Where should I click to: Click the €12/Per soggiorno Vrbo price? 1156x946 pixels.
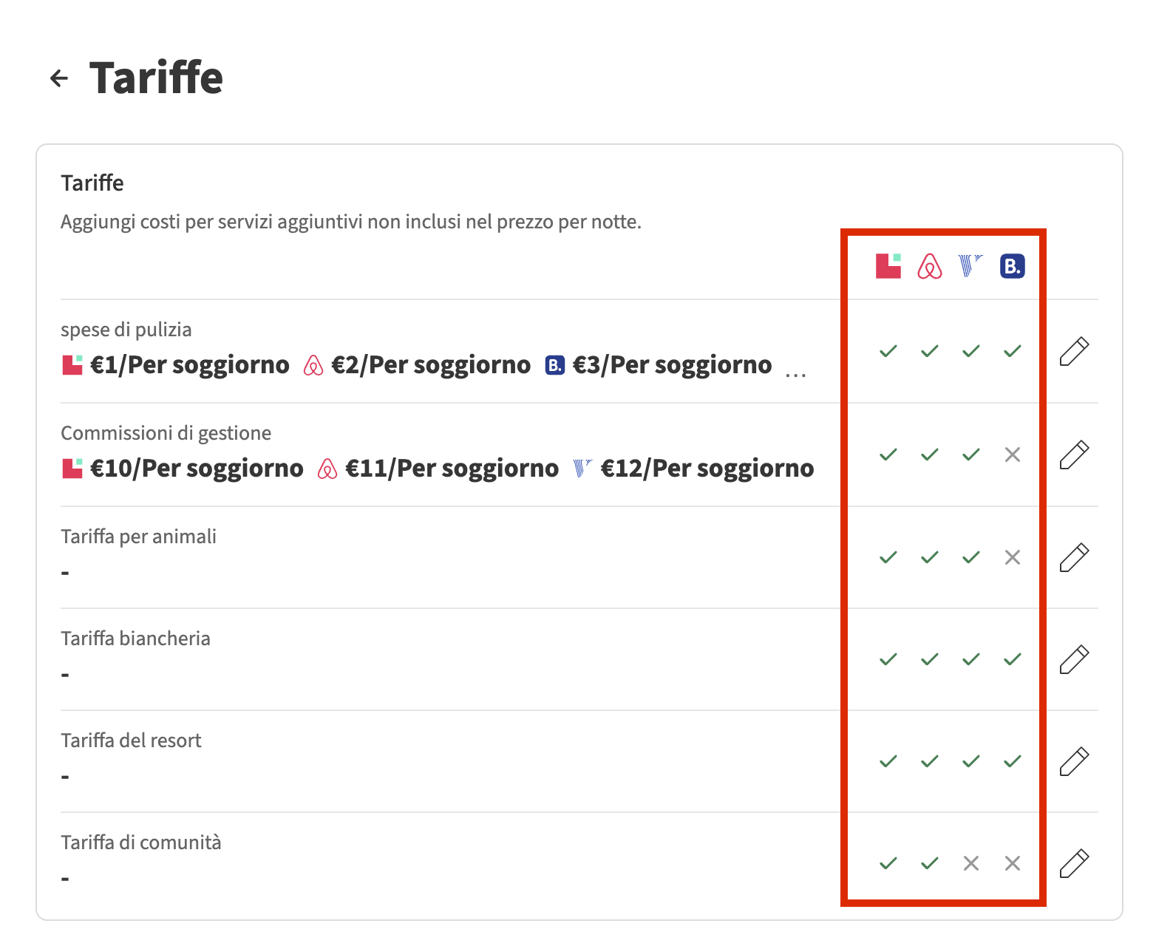click(x=707, y=469)
